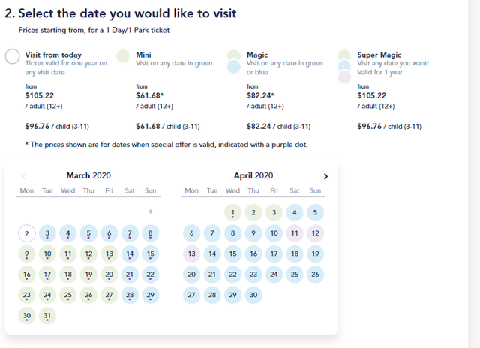Select March 14 date
The height and width of the screenshot is (348, 480).
[x=130, y=254]
